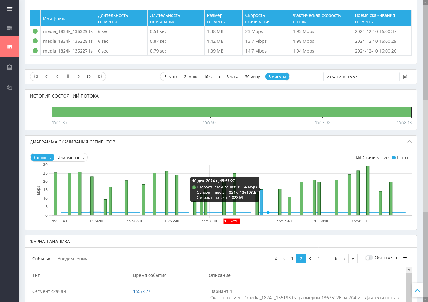Open the clipboard reports sidebar icon
The image size is (428, 302).
click(9, 67)
